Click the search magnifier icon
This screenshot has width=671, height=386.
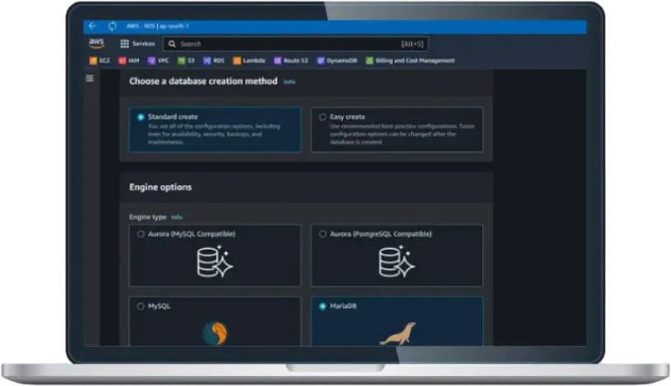click(x=172, y=44)
